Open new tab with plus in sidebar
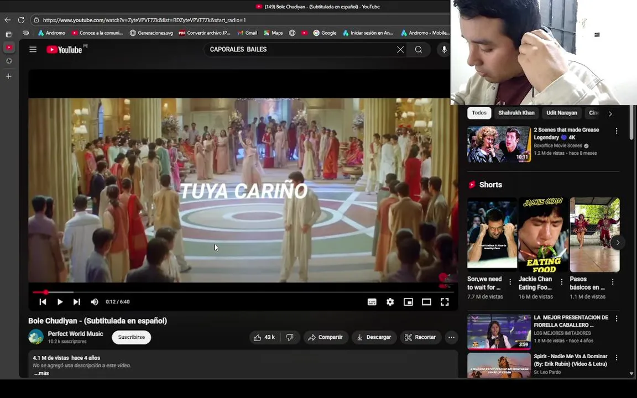 8,76
